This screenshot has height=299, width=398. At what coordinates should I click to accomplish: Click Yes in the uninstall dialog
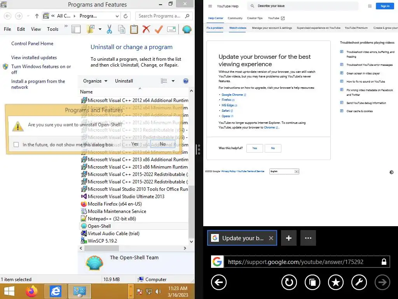tap(135, 144)
